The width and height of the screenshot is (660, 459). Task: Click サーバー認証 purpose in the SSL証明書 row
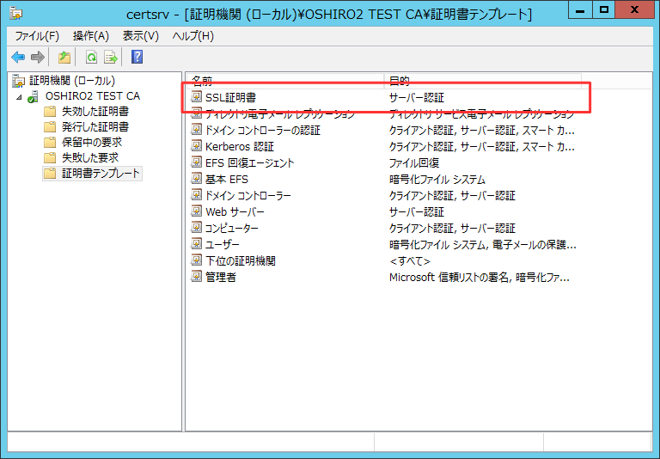pos(416,98)
